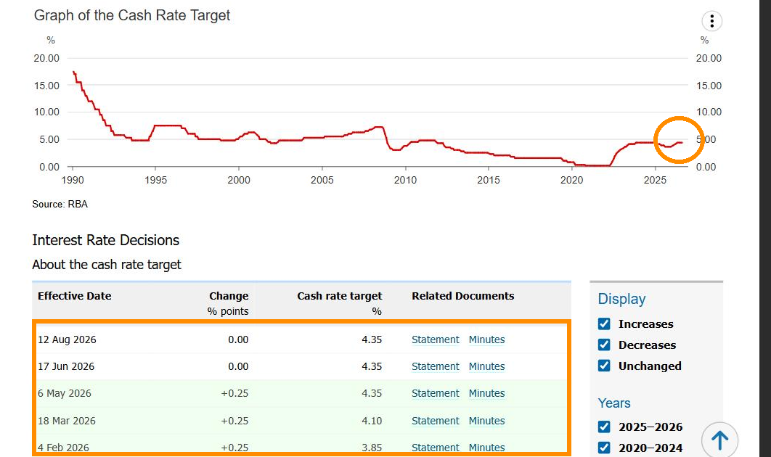771x457 pixels.
Task: Open the 17 Jun 2026 Minutes link
Action: (x=487, y=366)
